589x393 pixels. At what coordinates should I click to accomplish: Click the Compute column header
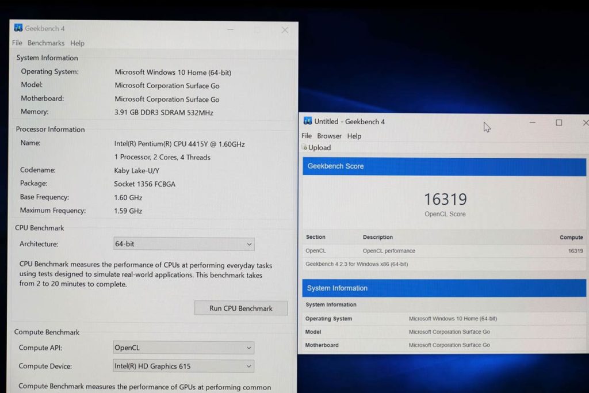pyautogui.click(x=571, y=237)
